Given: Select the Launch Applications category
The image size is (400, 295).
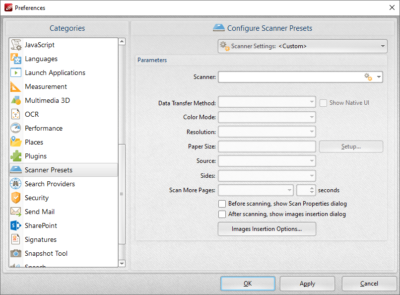Looking at the screenshot, I should click(64, 73).
